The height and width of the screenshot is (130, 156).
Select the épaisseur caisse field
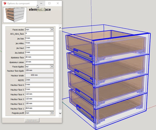39,62
